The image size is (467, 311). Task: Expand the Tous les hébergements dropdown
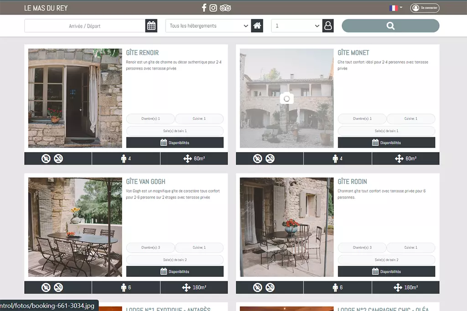[208, 26]
